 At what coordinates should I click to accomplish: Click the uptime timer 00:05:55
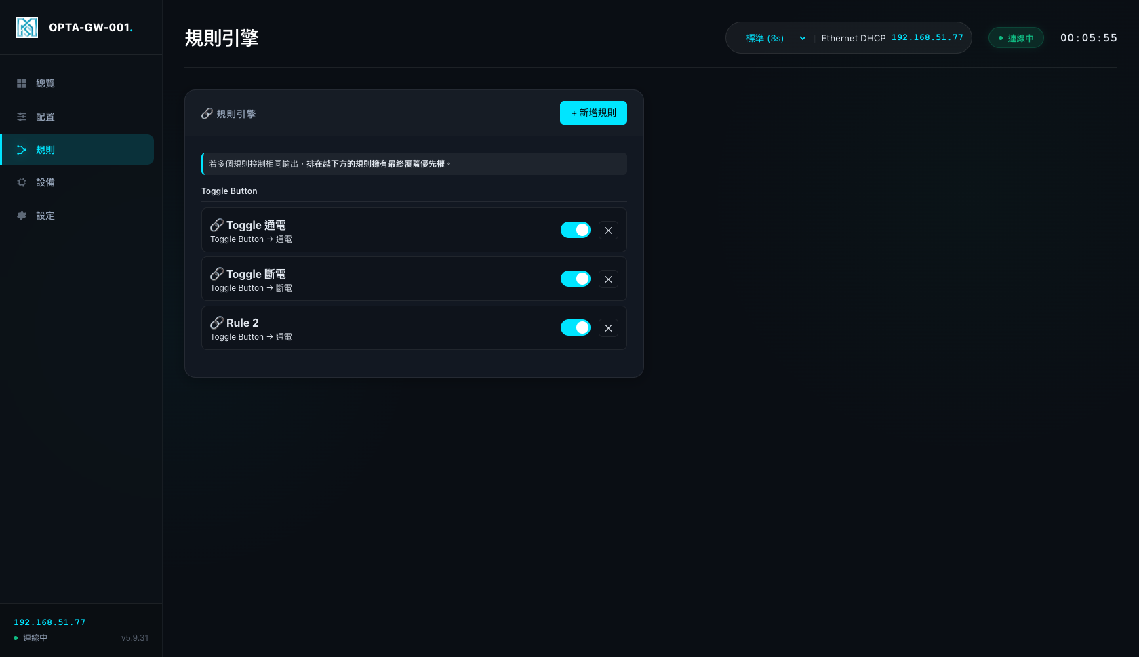coord(1089,38)
